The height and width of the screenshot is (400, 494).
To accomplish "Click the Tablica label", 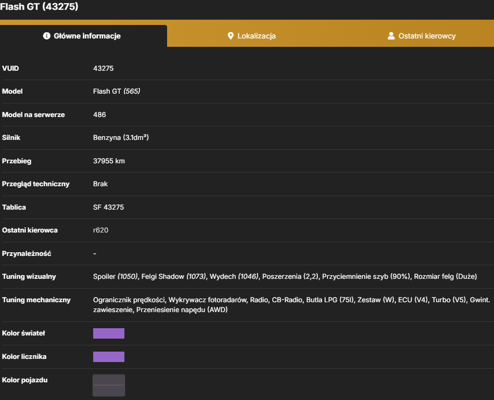I will [14, 207].
